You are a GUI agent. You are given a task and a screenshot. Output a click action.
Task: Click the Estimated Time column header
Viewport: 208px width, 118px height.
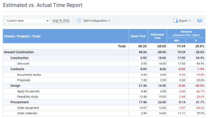pyautogui.click(x=157, y=36)
